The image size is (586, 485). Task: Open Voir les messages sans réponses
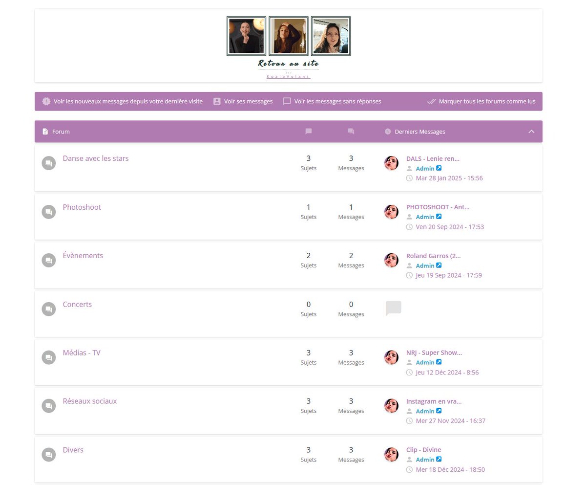337,101
